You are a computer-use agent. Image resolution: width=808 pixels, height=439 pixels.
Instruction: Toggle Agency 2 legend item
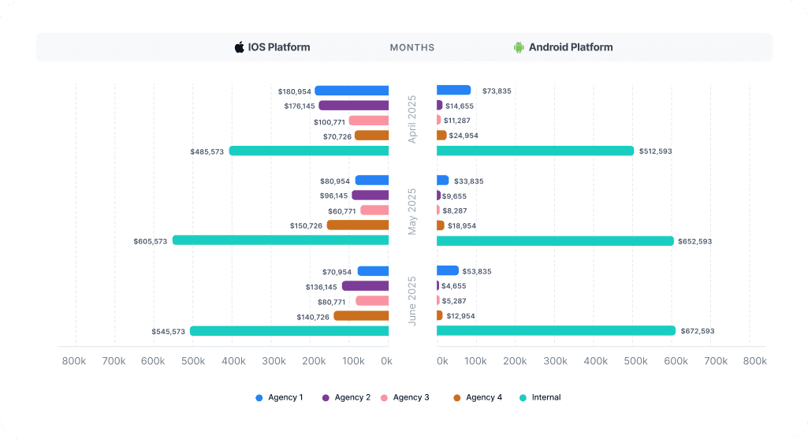pyautogui.click(x=347, y=398)
